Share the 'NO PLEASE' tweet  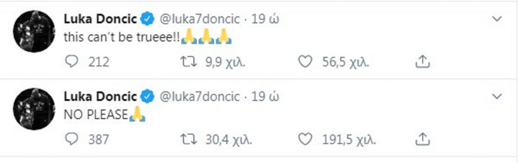tap(423, 139)
